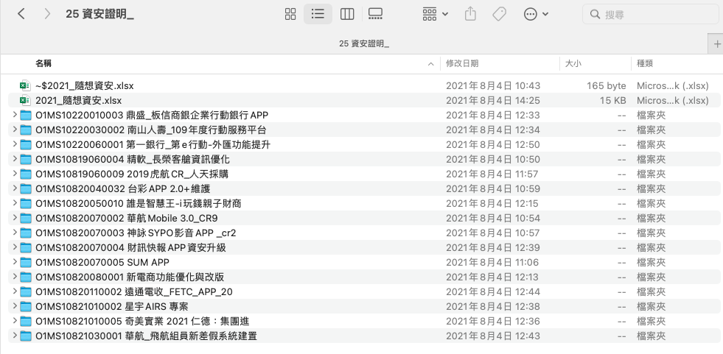This screenshot has width=723, height=354.
Task: Click folder icon of 鼎盛_板信商銀企業行動銀行 APP
Action: pyautogui.click(x=26, y=115)
